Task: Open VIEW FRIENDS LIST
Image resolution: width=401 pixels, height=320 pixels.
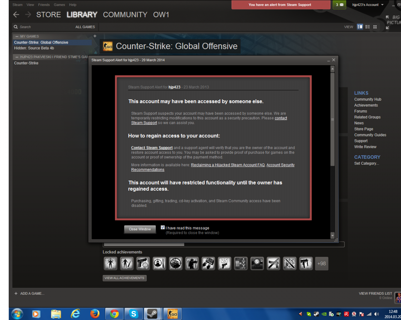Action: pyautogui.click(x=375, y=294)
